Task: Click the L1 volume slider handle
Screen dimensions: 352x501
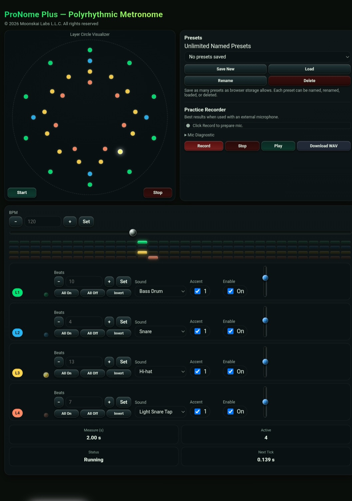Action: click(x=265, y=278)
